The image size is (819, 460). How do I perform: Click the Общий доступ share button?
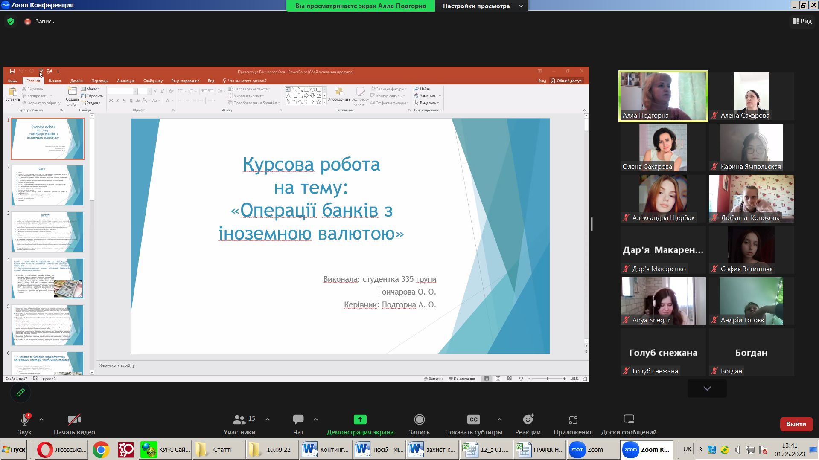coord(566,81)
